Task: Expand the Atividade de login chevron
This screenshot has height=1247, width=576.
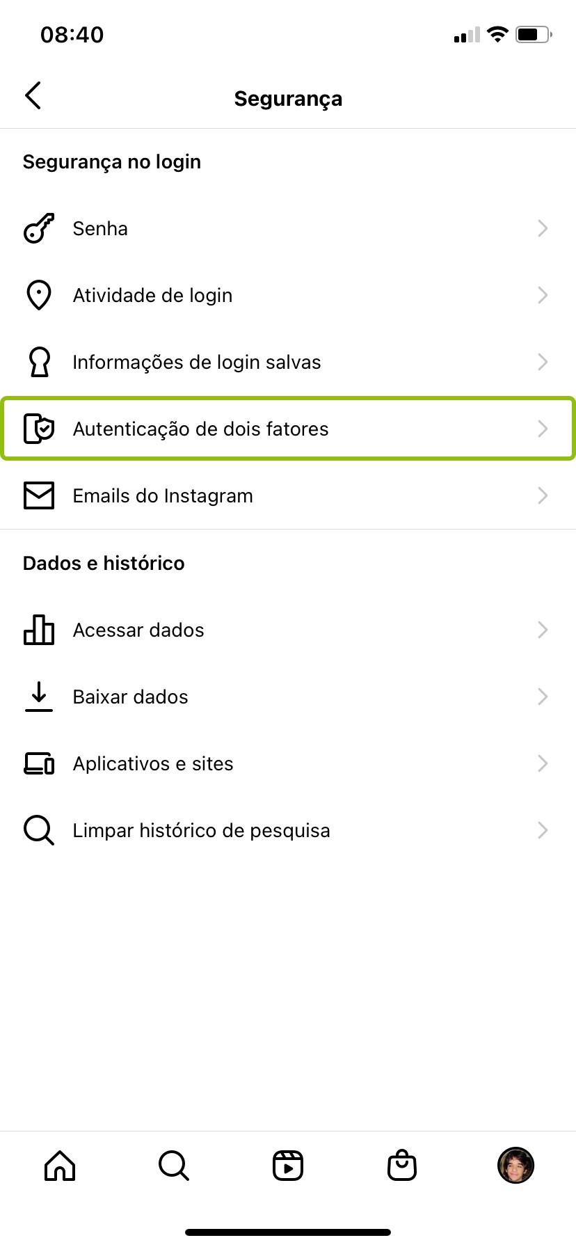Action: [x=543, y=295]
